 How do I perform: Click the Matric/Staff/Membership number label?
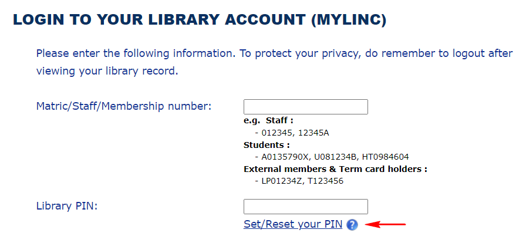(x=123, y=106)
